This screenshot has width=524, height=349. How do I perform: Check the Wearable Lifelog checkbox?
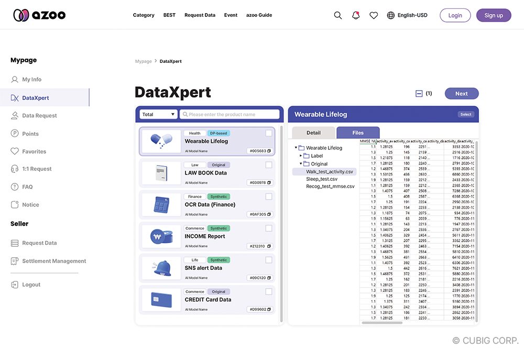pos(269,133)
